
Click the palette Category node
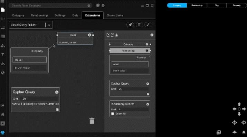tap(130, 45)
